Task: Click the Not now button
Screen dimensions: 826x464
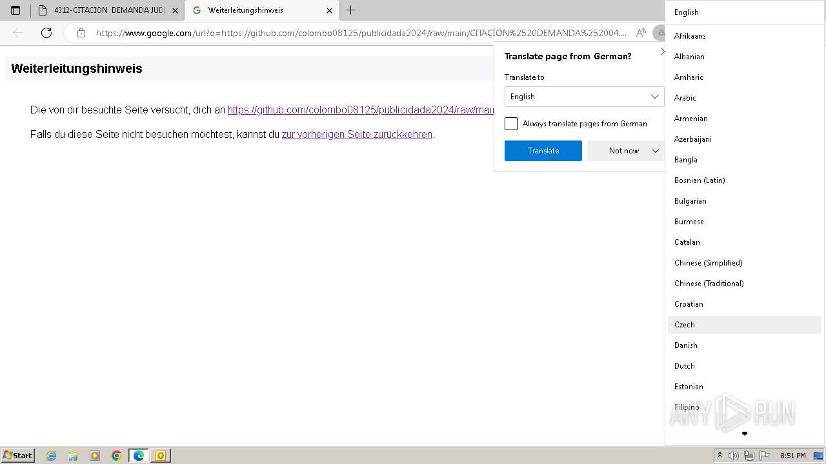Action: 624,151
